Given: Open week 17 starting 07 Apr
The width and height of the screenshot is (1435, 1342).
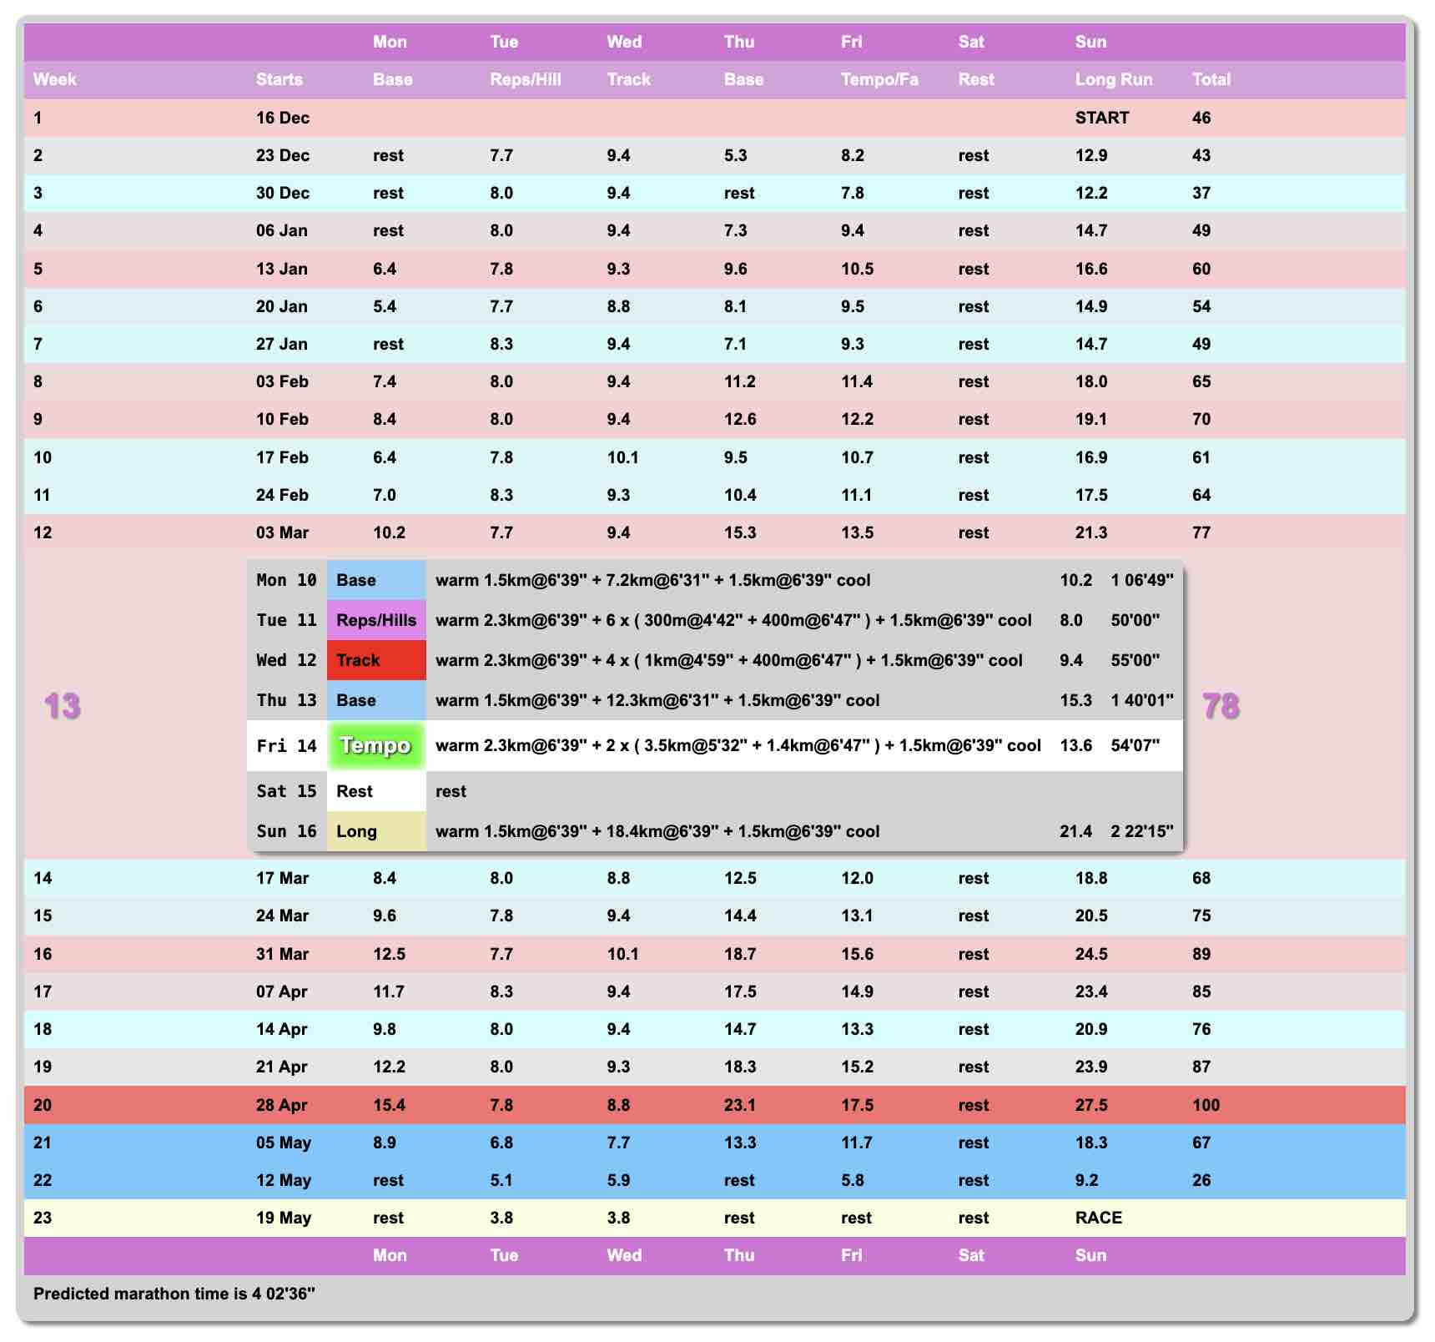Looking at the screenshot, I should click(x=715, y=991).
